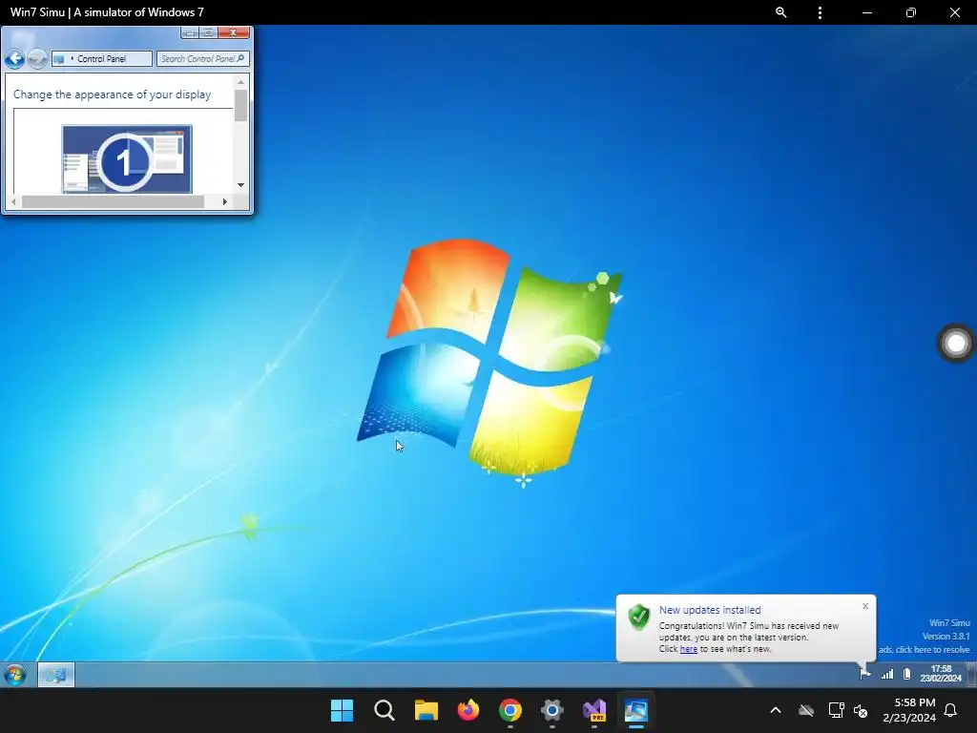
Task: Click the Show desktop strip in Win7 taskbar
Action: point(972,675)
